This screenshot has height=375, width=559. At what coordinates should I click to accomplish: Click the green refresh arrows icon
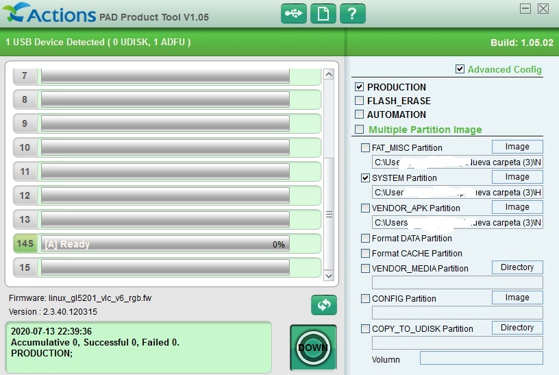pos(324,304)
